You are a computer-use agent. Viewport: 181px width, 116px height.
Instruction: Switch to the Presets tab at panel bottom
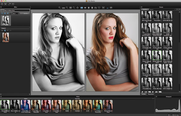144,94
